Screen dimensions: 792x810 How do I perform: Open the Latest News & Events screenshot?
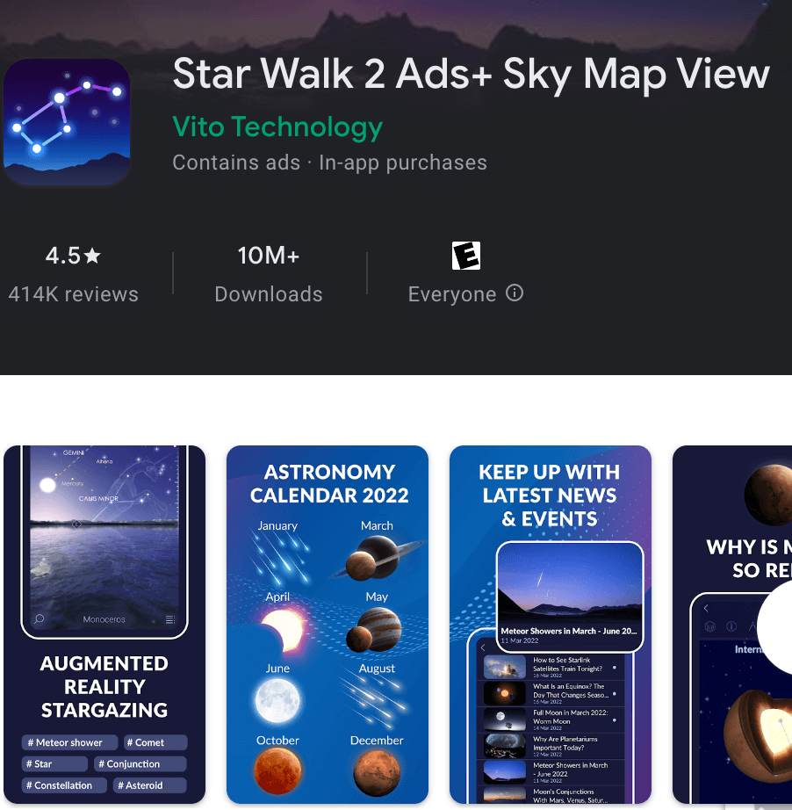tap(551, 624)
